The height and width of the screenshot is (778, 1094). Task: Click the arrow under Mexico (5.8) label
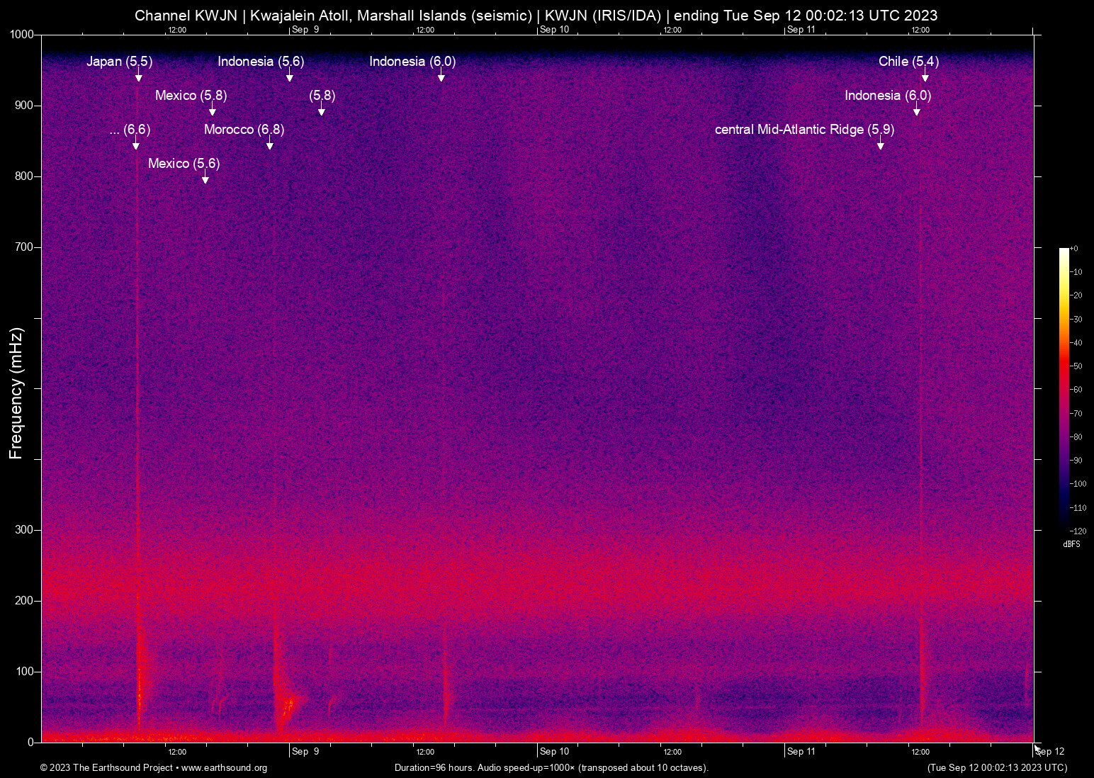tap(212, 111)
